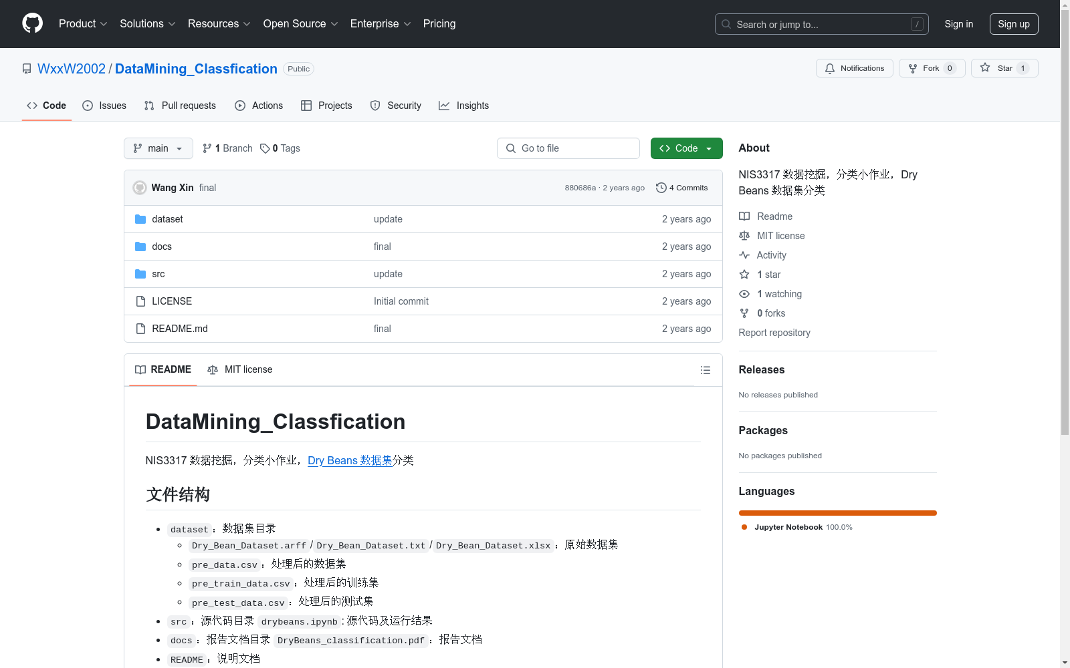Click Report repository link
Viewport: 1070px width, 668px height.
(x=774, y=333)
